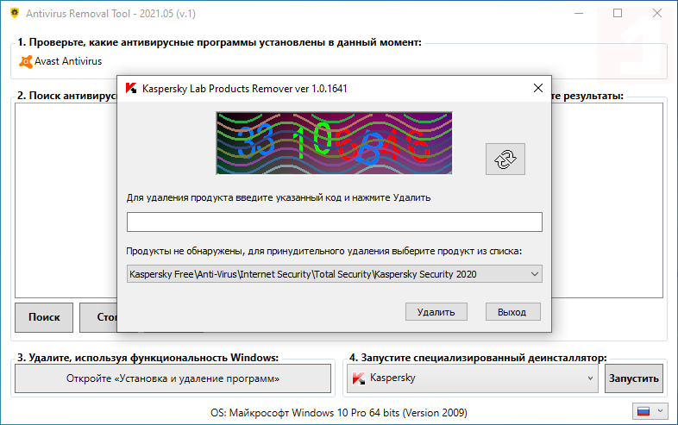The width and height of the screenshot is (678, 425).
Task: Minimize the Antivirus Removal Tool window
Action: (578, 14)
